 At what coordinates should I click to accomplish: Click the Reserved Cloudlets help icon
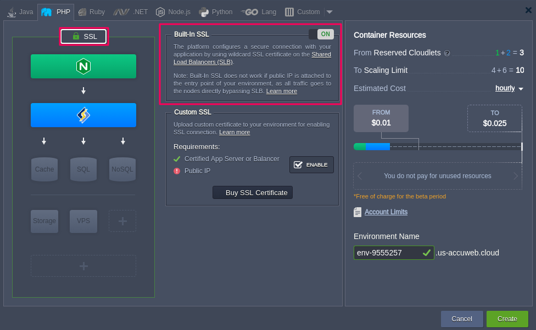tap(447, 53)
